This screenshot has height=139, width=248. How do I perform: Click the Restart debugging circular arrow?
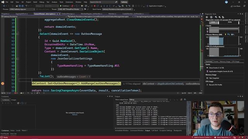[98, 6]
